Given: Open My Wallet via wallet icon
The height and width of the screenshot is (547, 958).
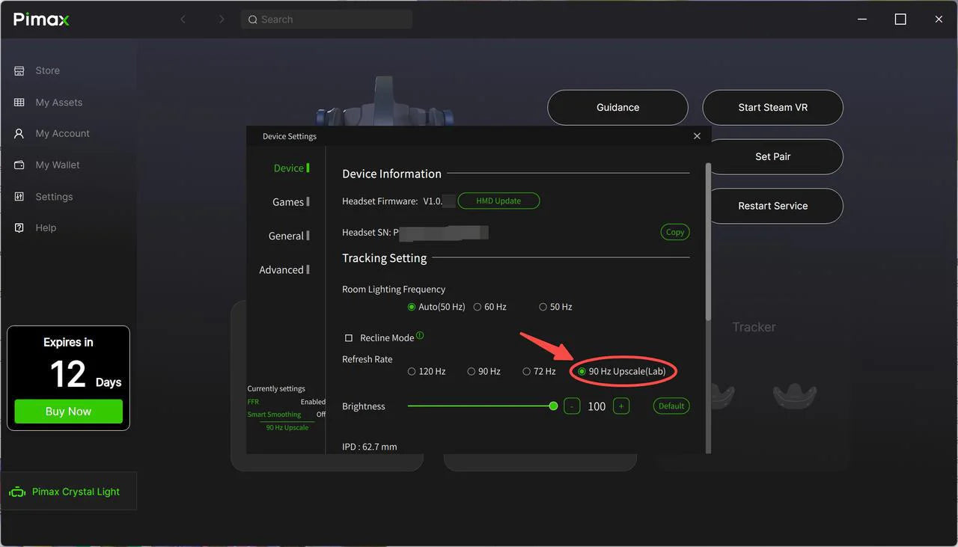Looking at the screenshot, I should click(x=19, y=165).
